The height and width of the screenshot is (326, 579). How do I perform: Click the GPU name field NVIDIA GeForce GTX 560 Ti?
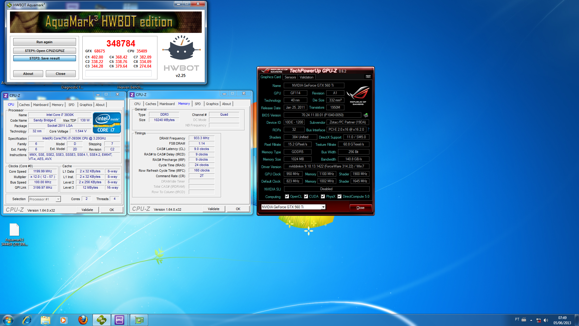point(314,85)
